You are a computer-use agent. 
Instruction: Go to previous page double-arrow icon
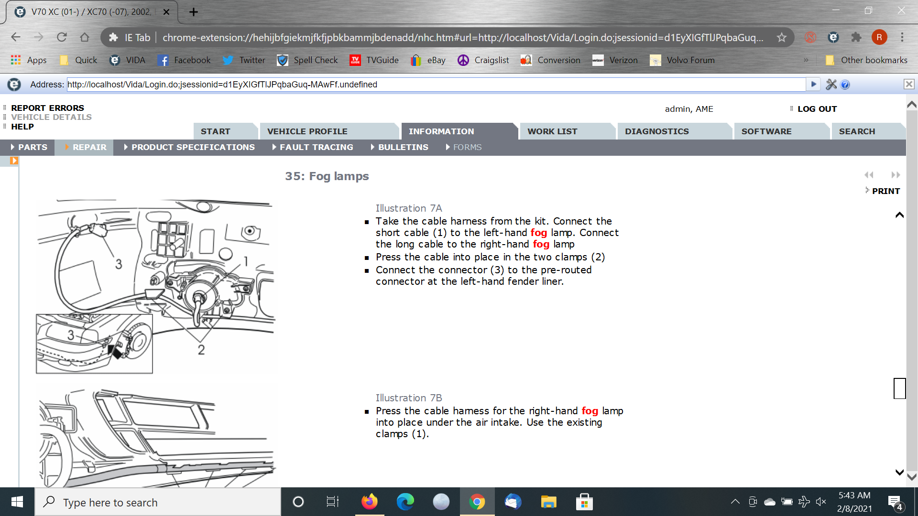click(869, 175)
